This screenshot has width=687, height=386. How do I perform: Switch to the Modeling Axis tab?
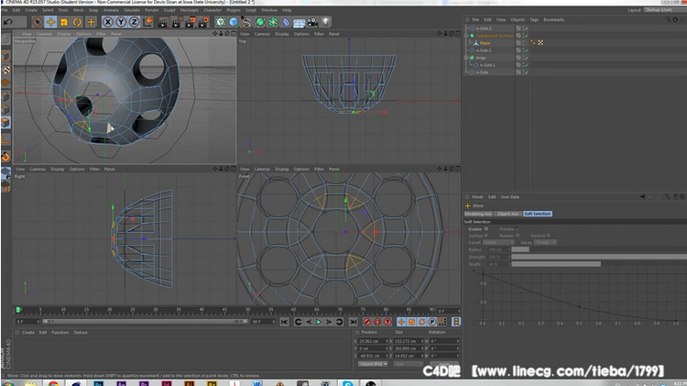pos(479,214)
